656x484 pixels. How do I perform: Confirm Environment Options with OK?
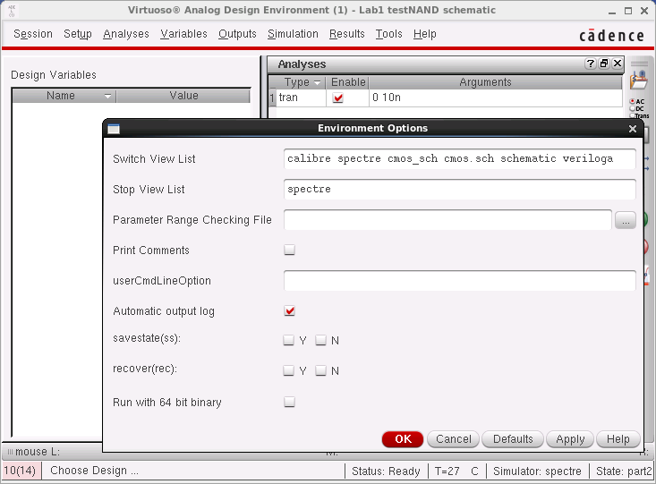point(403,439)
